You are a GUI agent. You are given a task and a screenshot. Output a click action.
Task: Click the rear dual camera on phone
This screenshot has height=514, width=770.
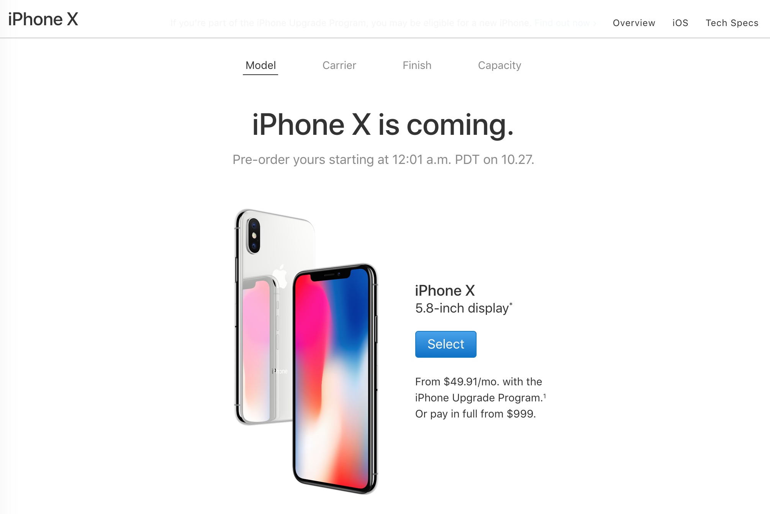point(253,236)
